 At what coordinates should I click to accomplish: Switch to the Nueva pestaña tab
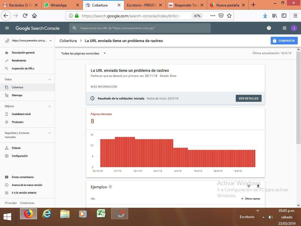(228, 5)
